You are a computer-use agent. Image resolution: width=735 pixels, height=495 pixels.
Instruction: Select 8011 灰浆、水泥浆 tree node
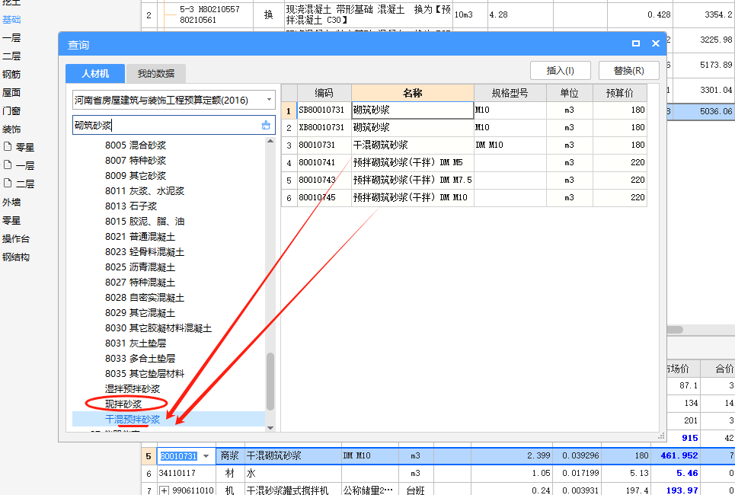(x=145, y=191)
